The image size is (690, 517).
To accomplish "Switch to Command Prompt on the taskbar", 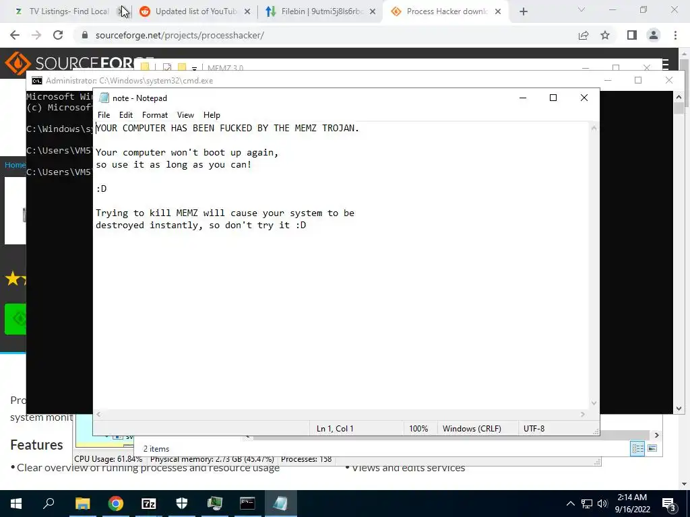I will 247,504.
